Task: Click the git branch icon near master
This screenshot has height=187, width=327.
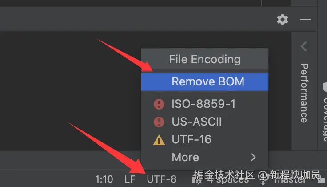Action: tap(263, 180)
